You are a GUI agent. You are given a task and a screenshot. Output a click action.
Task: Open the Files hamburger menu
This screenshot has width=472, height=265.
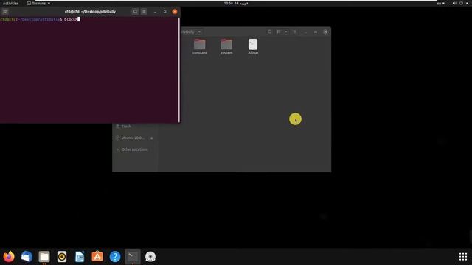(x=295, y=32)
